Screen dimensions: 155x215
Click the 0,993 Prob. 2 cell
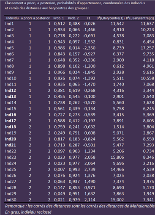[74, 169]
